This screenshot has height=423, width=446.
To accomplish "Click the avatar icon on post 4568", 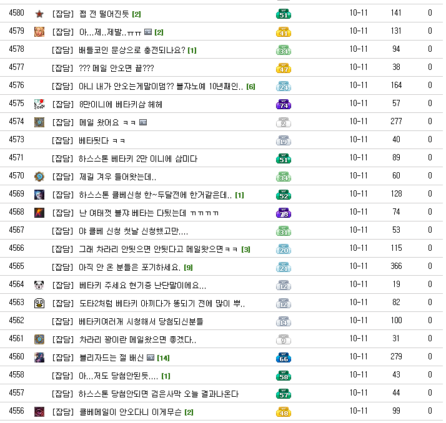I will [39, 213].
